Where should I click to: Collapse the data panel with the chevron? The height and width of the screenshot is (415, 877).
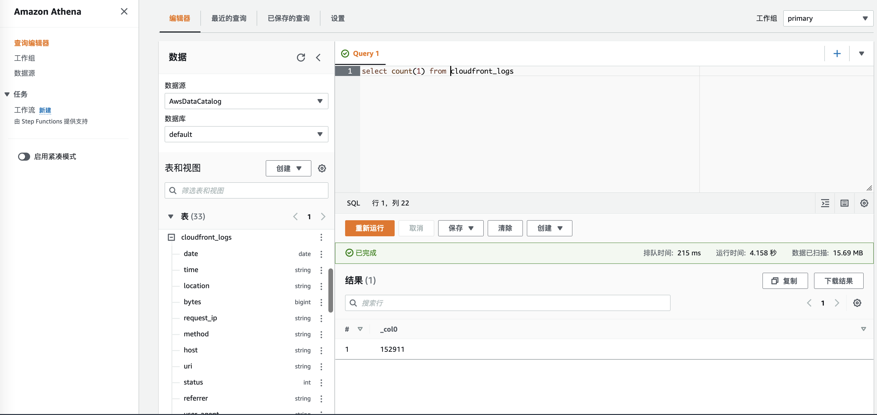(318, 58)
